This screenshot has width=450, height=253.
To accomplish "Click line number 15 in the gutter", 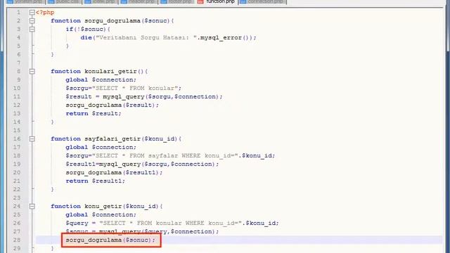I will (x=17, y=130).
